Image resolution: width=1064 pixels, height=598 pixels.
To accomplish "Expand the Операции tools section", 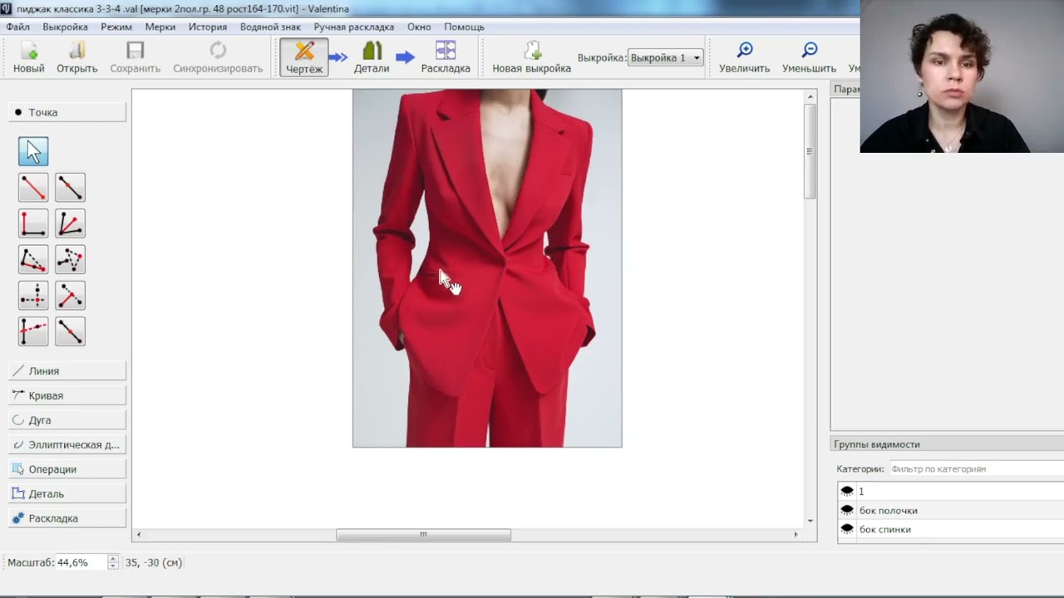I will pos(67,469).
